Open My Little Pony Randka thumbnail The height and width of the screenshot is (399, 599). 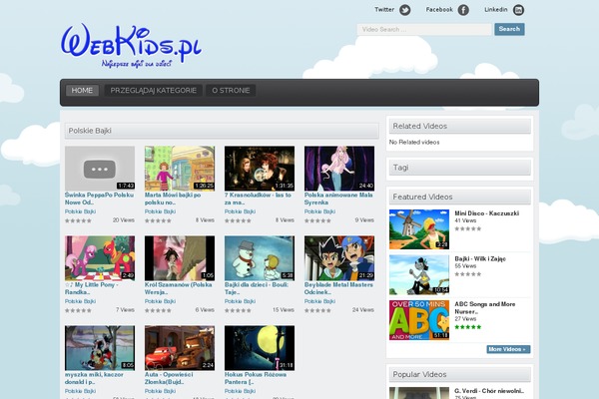pos(100,258)
